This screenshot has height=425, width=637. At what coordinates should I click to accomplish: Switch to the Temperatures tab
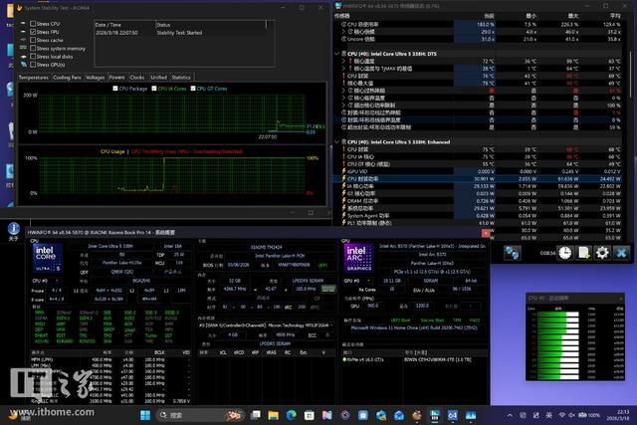pyautogui.click(x=33, y=77)
